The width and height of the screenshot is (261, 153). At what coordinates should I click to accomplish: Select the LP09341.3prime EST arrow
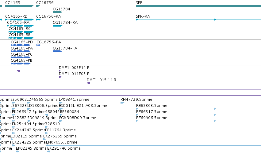(x=61, y=103)
